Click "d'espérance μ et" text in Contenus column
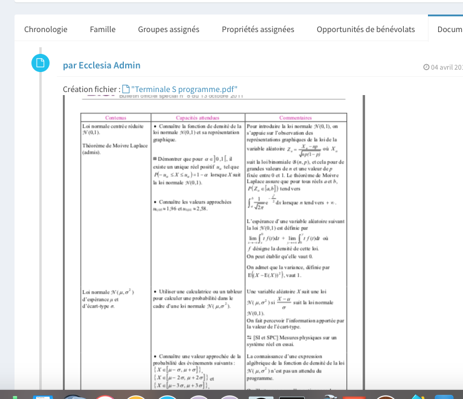Viewport: 463px width, 399px height. 100,299
